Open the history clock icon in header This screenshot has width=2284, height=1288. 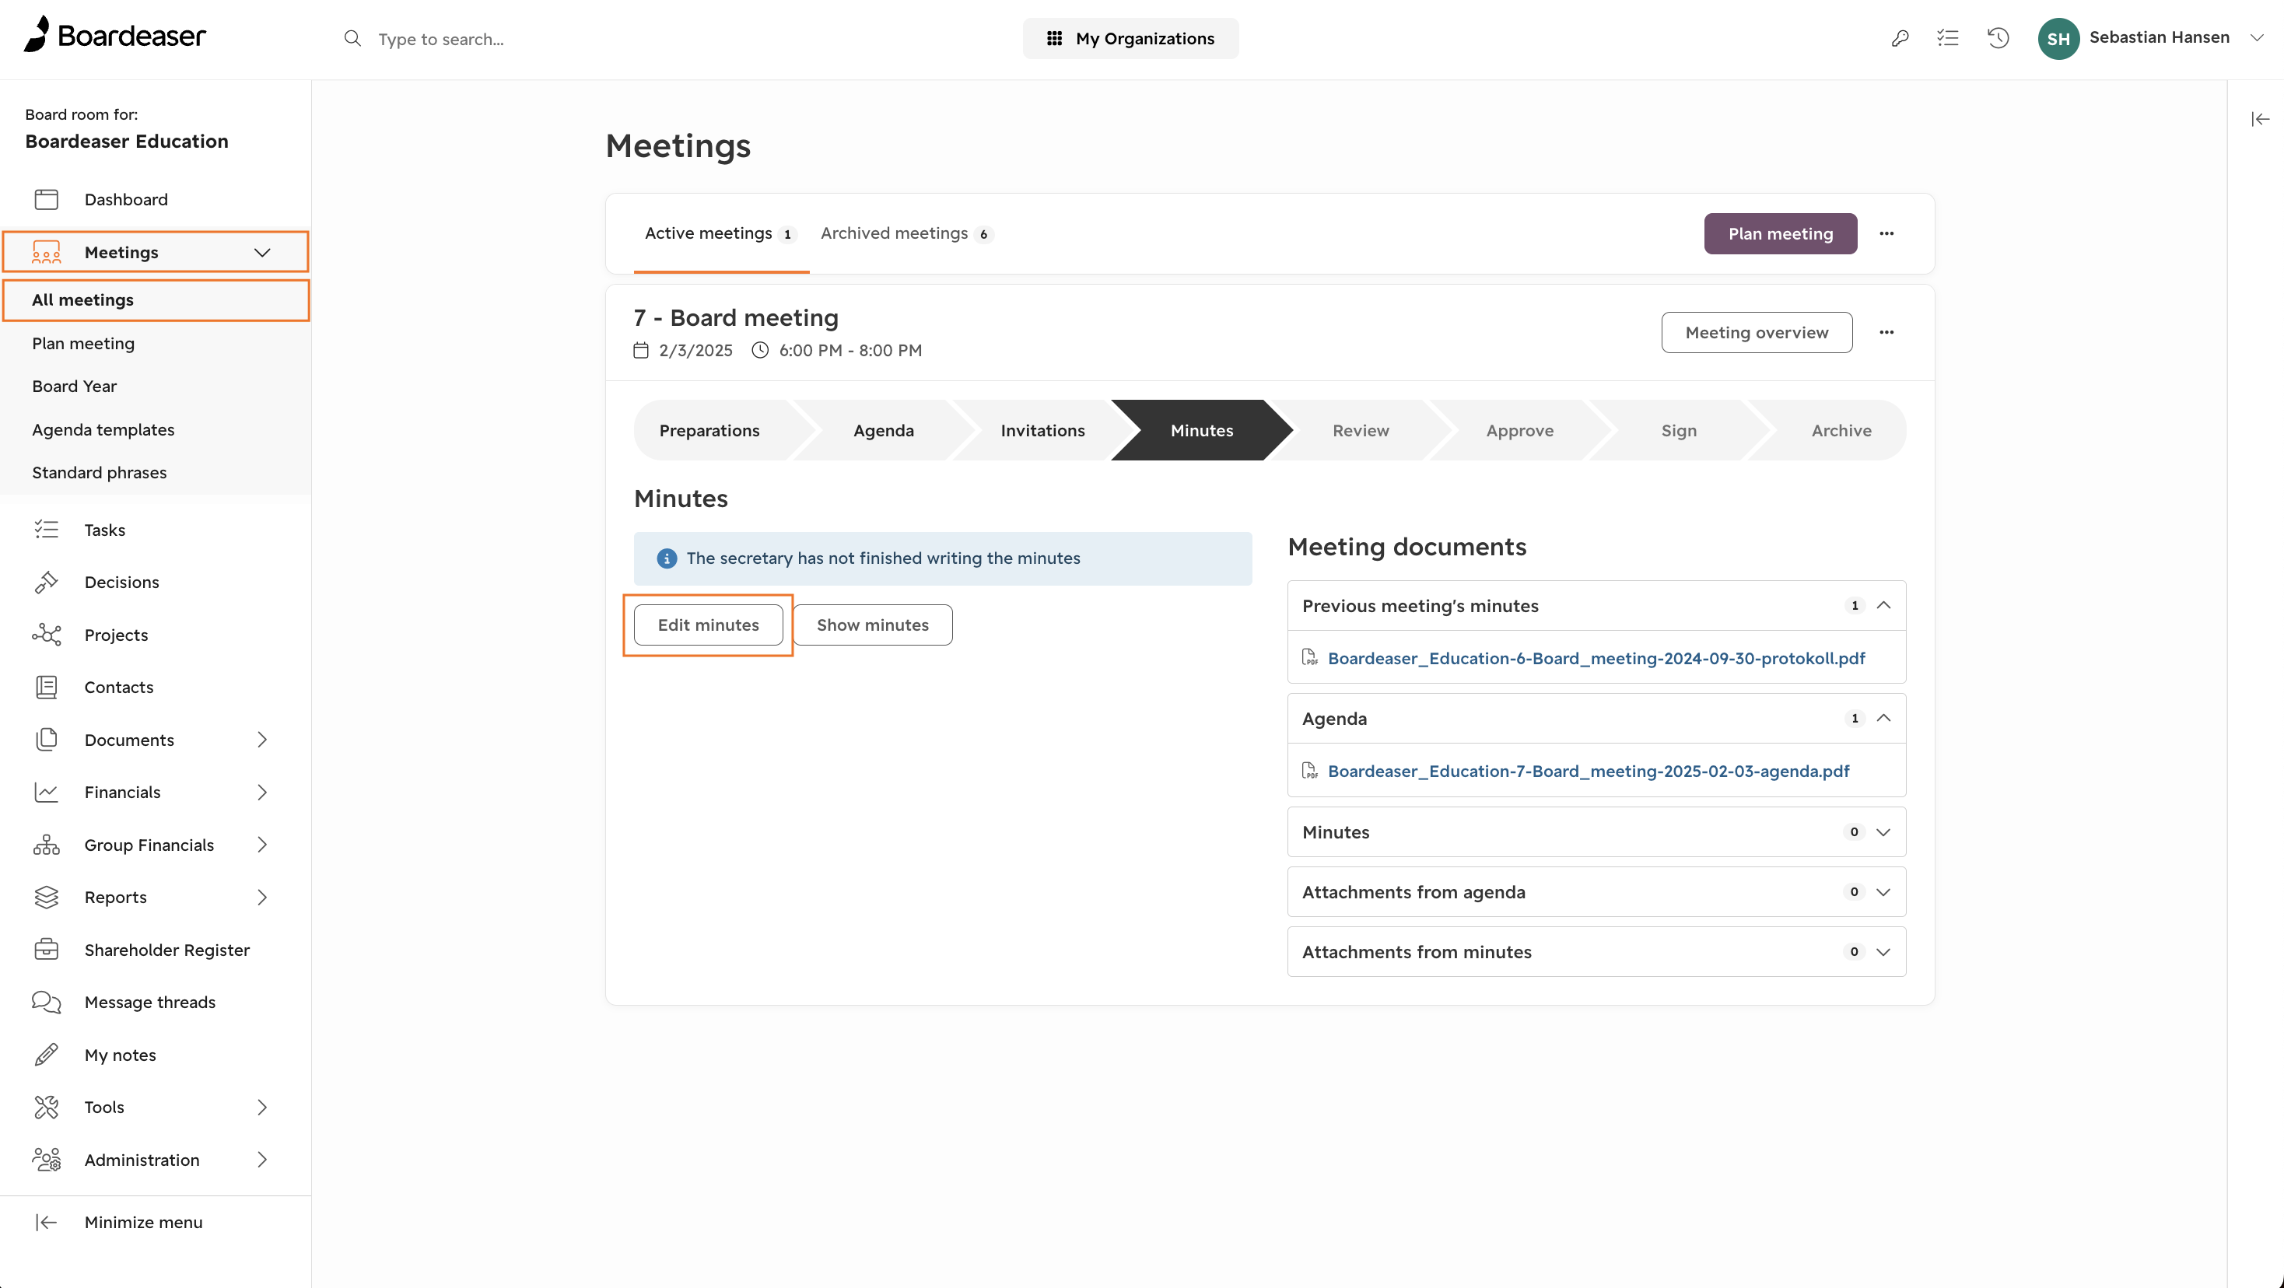point(1998,38)
